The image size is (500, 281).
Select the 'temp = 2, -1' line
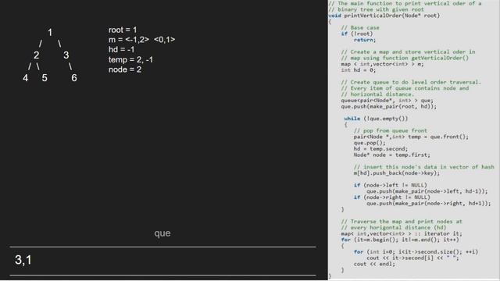tap(130, 59)
